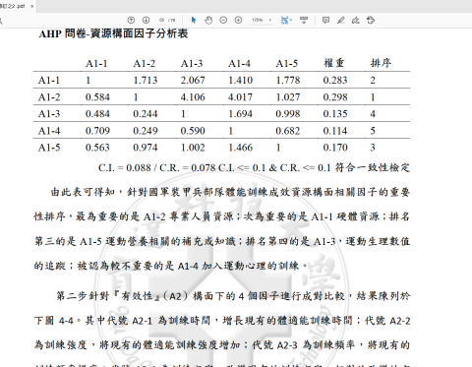Screen dimensions: 472x367
Task: Activate the hand pan tool
Action: click(208, 20)
